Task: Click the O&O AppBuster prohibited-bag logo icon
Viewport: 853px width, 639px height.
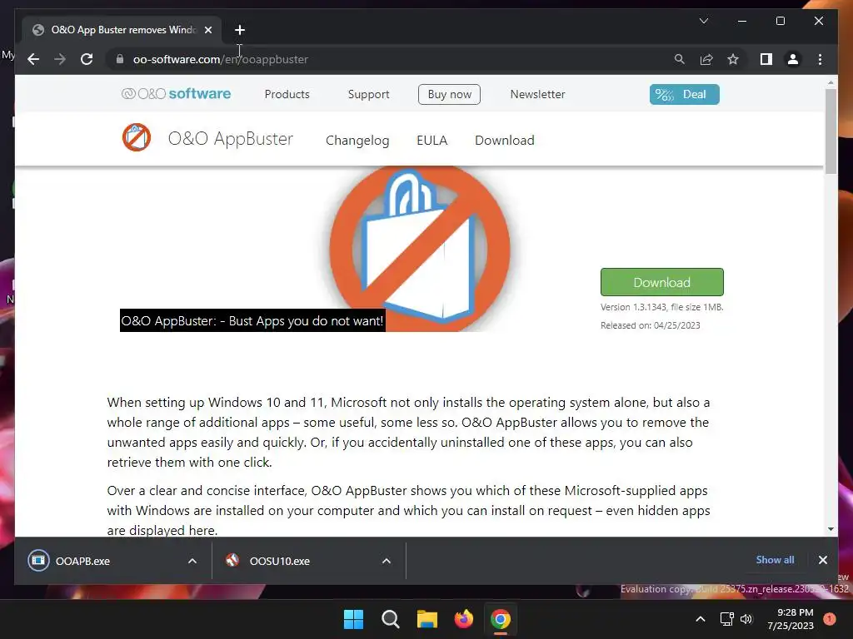Action: (x=136, y=137)
